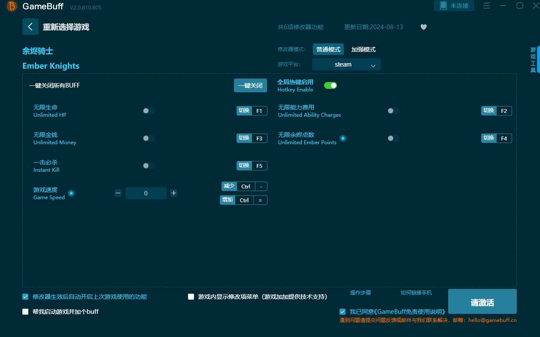Click the 共6项修改器功能 text

[300, 27]
